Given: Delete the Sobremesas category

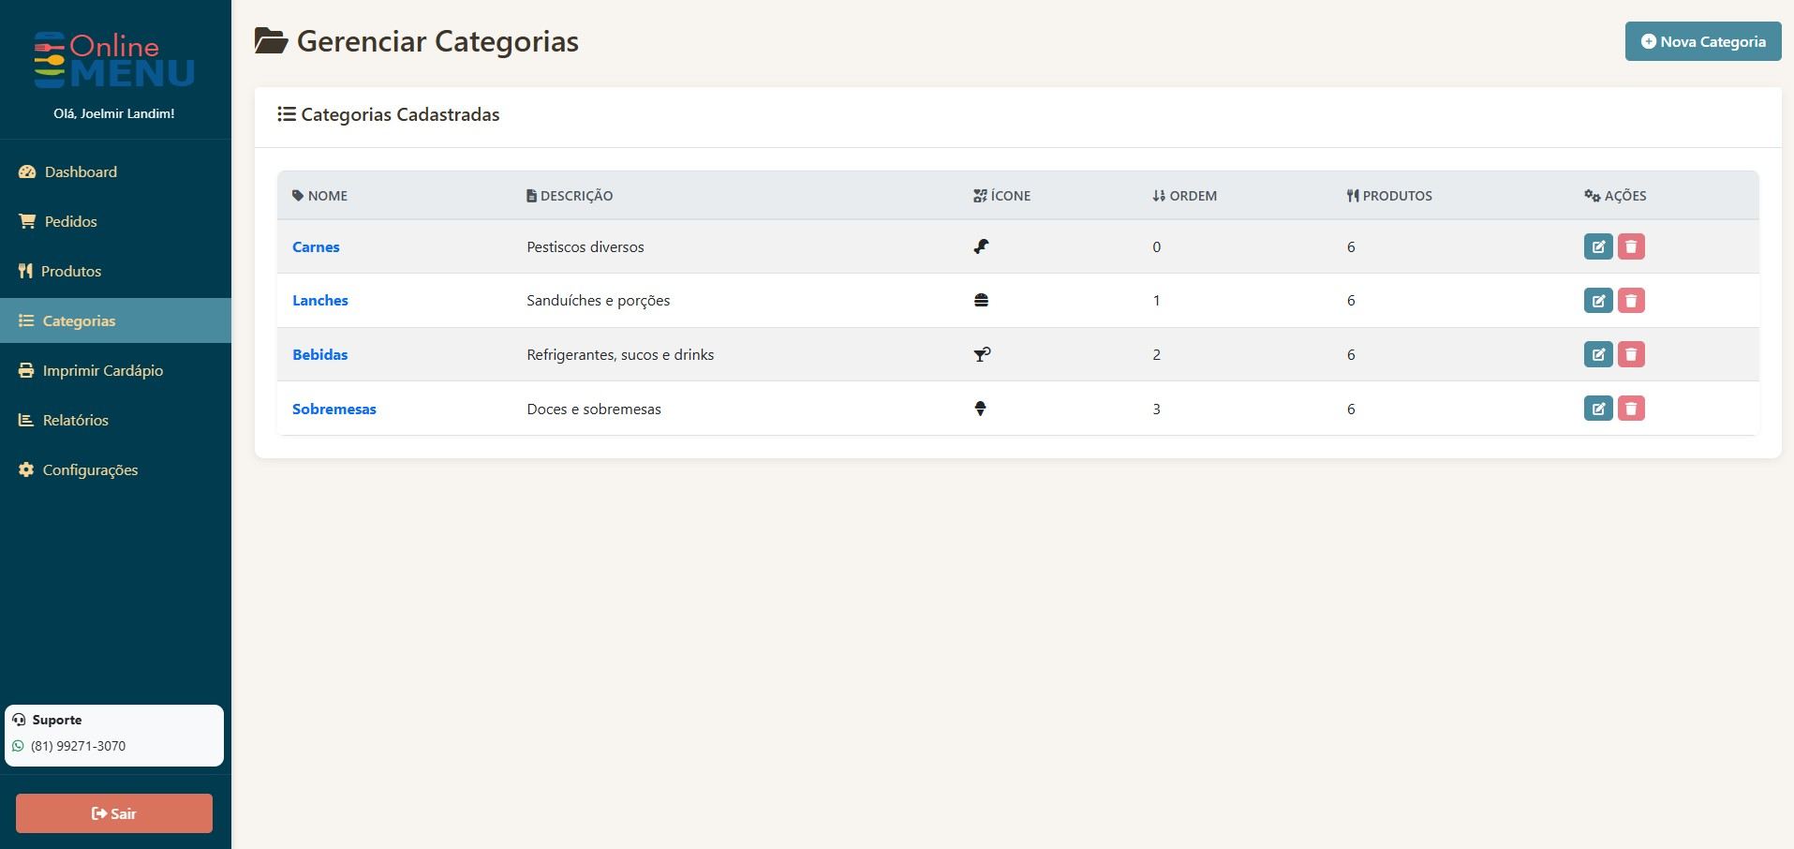Looking at the screenshot, I should 1632,408.
